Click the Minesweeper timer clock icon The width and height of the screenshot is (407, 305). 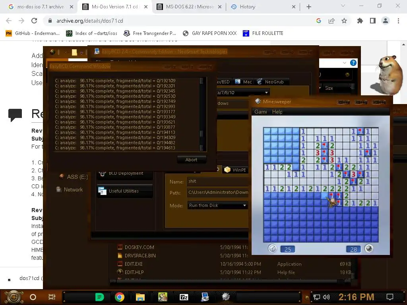(272, 249)
